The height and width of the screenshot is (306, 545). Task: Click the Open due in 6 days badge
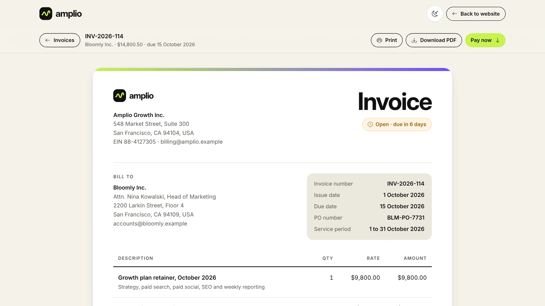(x=397, y=124)
